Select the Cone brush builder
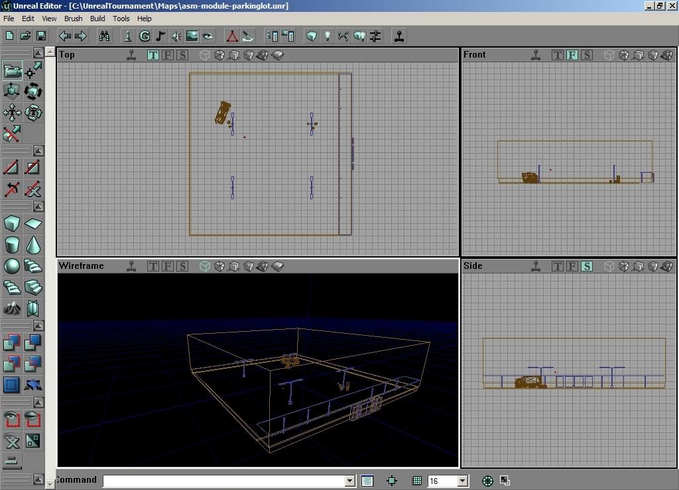The width and height of the screenshot is (679, 490). [x=33, y=245]
